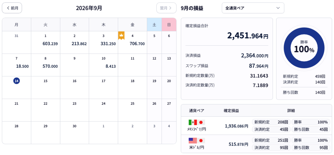The width and height of the screenshot is (334, 155).
Task: Click the Japan flag beside the Mexican peso
Action: tap(201, 122)
